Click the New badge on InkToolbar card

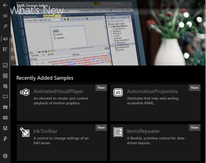(x=101, y=128)
